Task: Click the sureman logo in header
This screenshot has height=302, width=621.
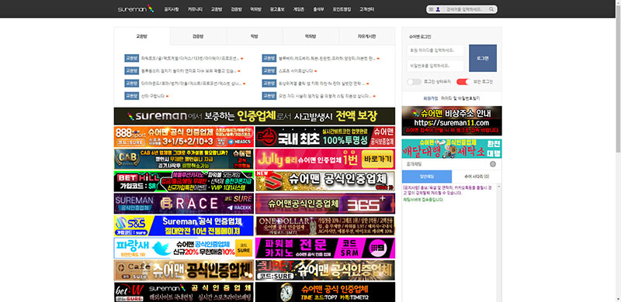Action: point(135,9)
